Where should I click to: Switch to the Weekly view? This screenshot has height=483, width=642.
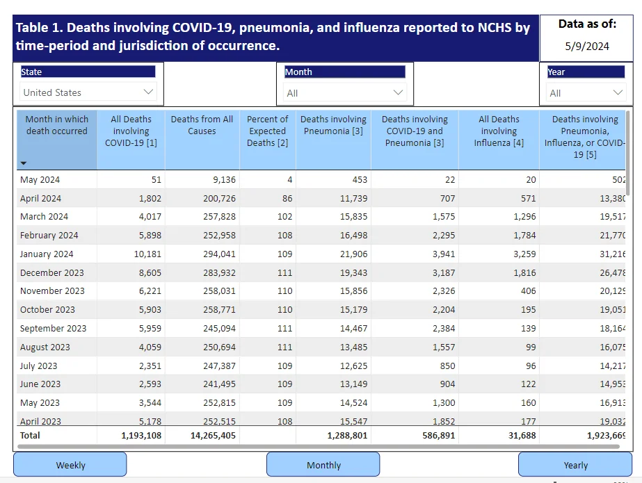pyautogui.click(x=70, y=465)
